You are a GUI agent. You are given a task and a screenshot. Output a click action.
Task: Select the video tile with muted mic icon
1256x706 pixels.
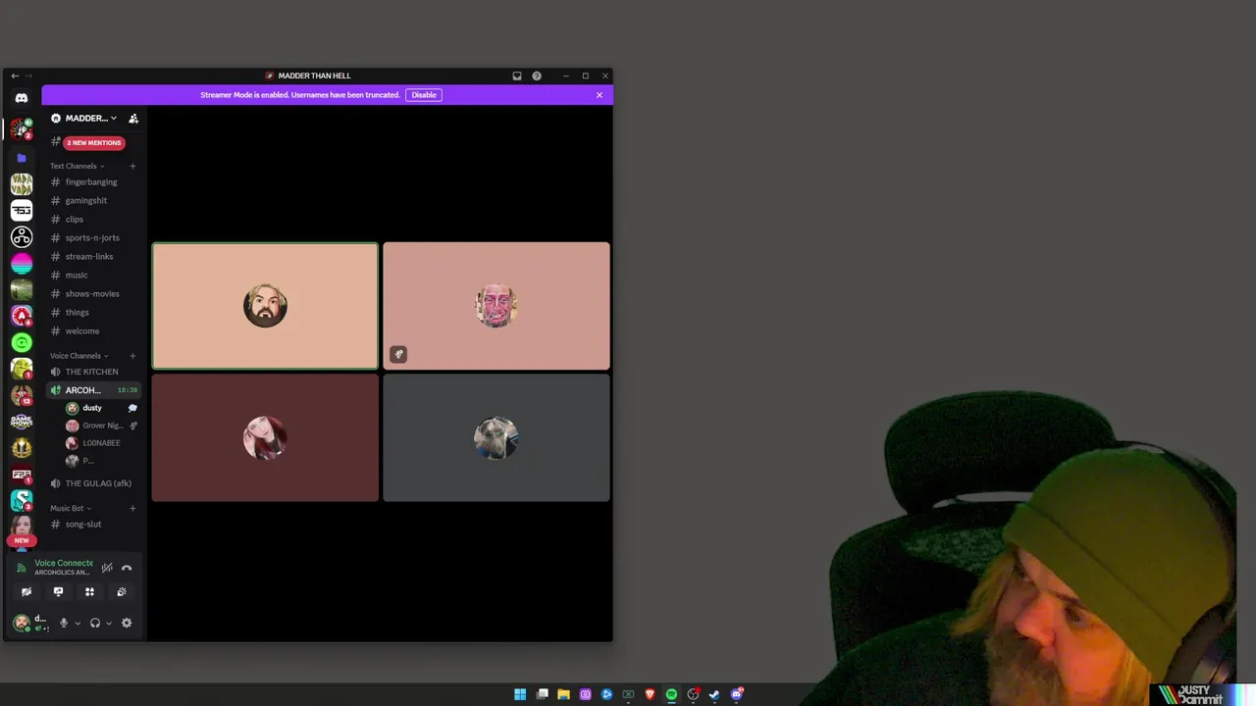click(497, 306)
